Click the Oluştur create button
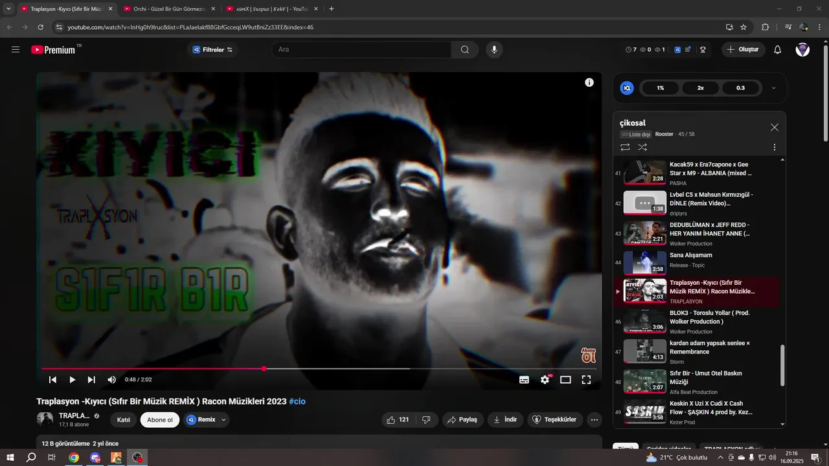829x466 pixels. click(x=744, y=50)
